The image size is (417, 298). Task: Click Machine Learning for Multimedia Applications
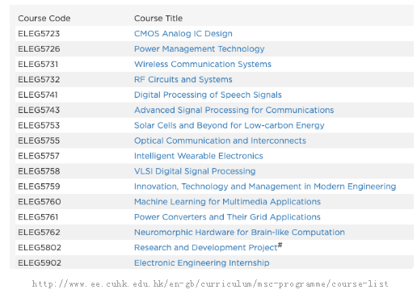(x=227, y=202)
